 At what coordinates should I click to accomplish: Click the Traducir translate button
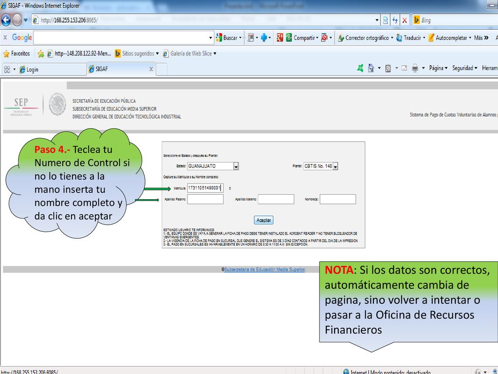point(410,38)
